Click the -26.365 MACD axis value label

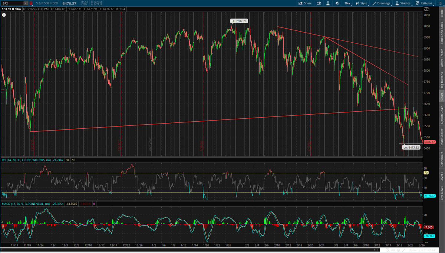point(429,236)
